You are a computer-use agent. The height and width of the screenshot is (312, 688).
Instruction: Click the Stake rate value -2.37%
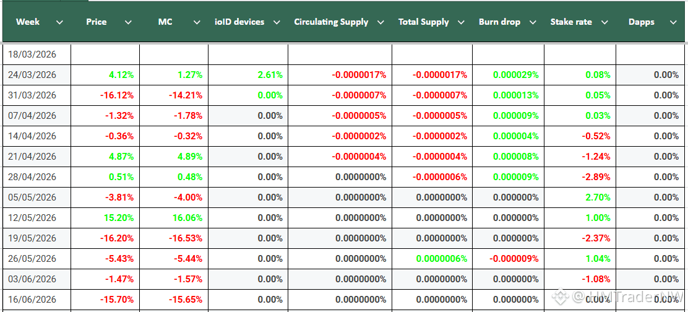[x=596, y=238]
